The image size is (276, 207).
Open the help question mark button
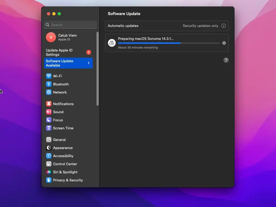(x=226, y=60)
